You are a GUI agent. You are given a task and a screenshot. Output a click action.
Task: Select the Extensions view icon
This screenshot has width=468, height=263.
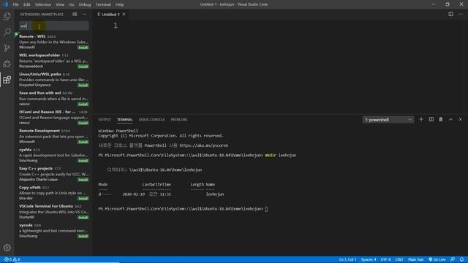coord(7,80)
